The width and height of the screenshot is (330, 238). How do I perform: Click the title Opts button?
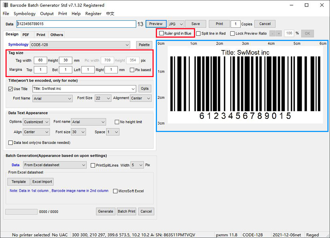point(145,88)
